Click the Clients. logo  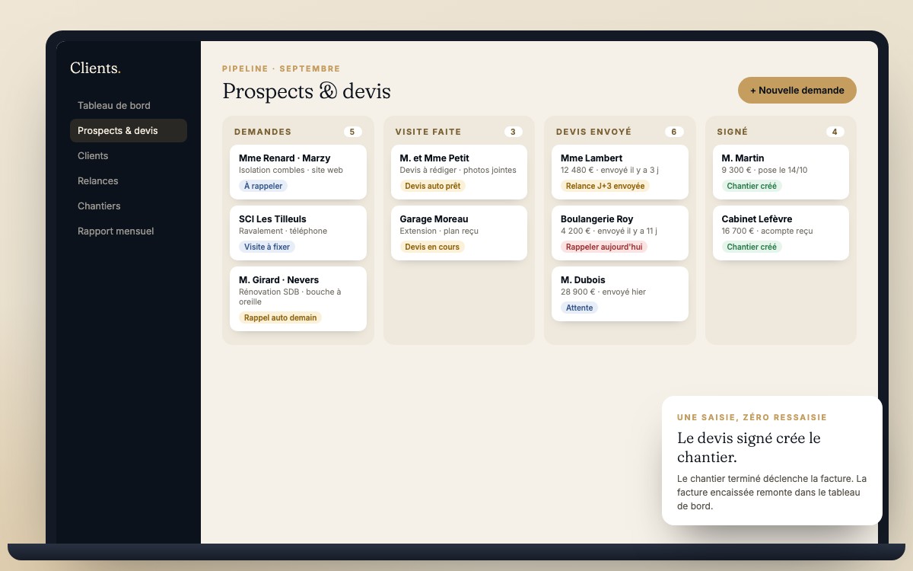(x=95, y=68)
